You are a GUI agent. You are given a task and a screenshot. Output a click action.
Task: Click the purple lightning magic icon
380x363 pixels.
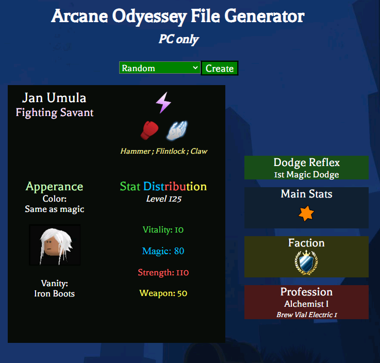(163, 103)
